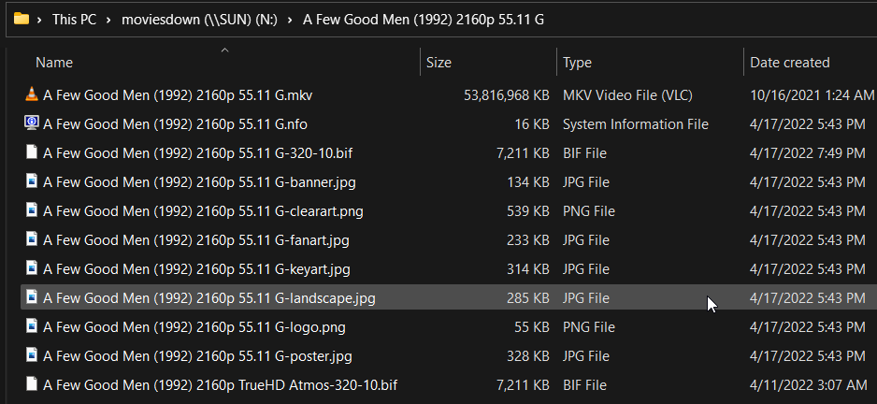Sort files by the Size column header
877x404 pixels.
pyautogui.click(x=438, y=63)
